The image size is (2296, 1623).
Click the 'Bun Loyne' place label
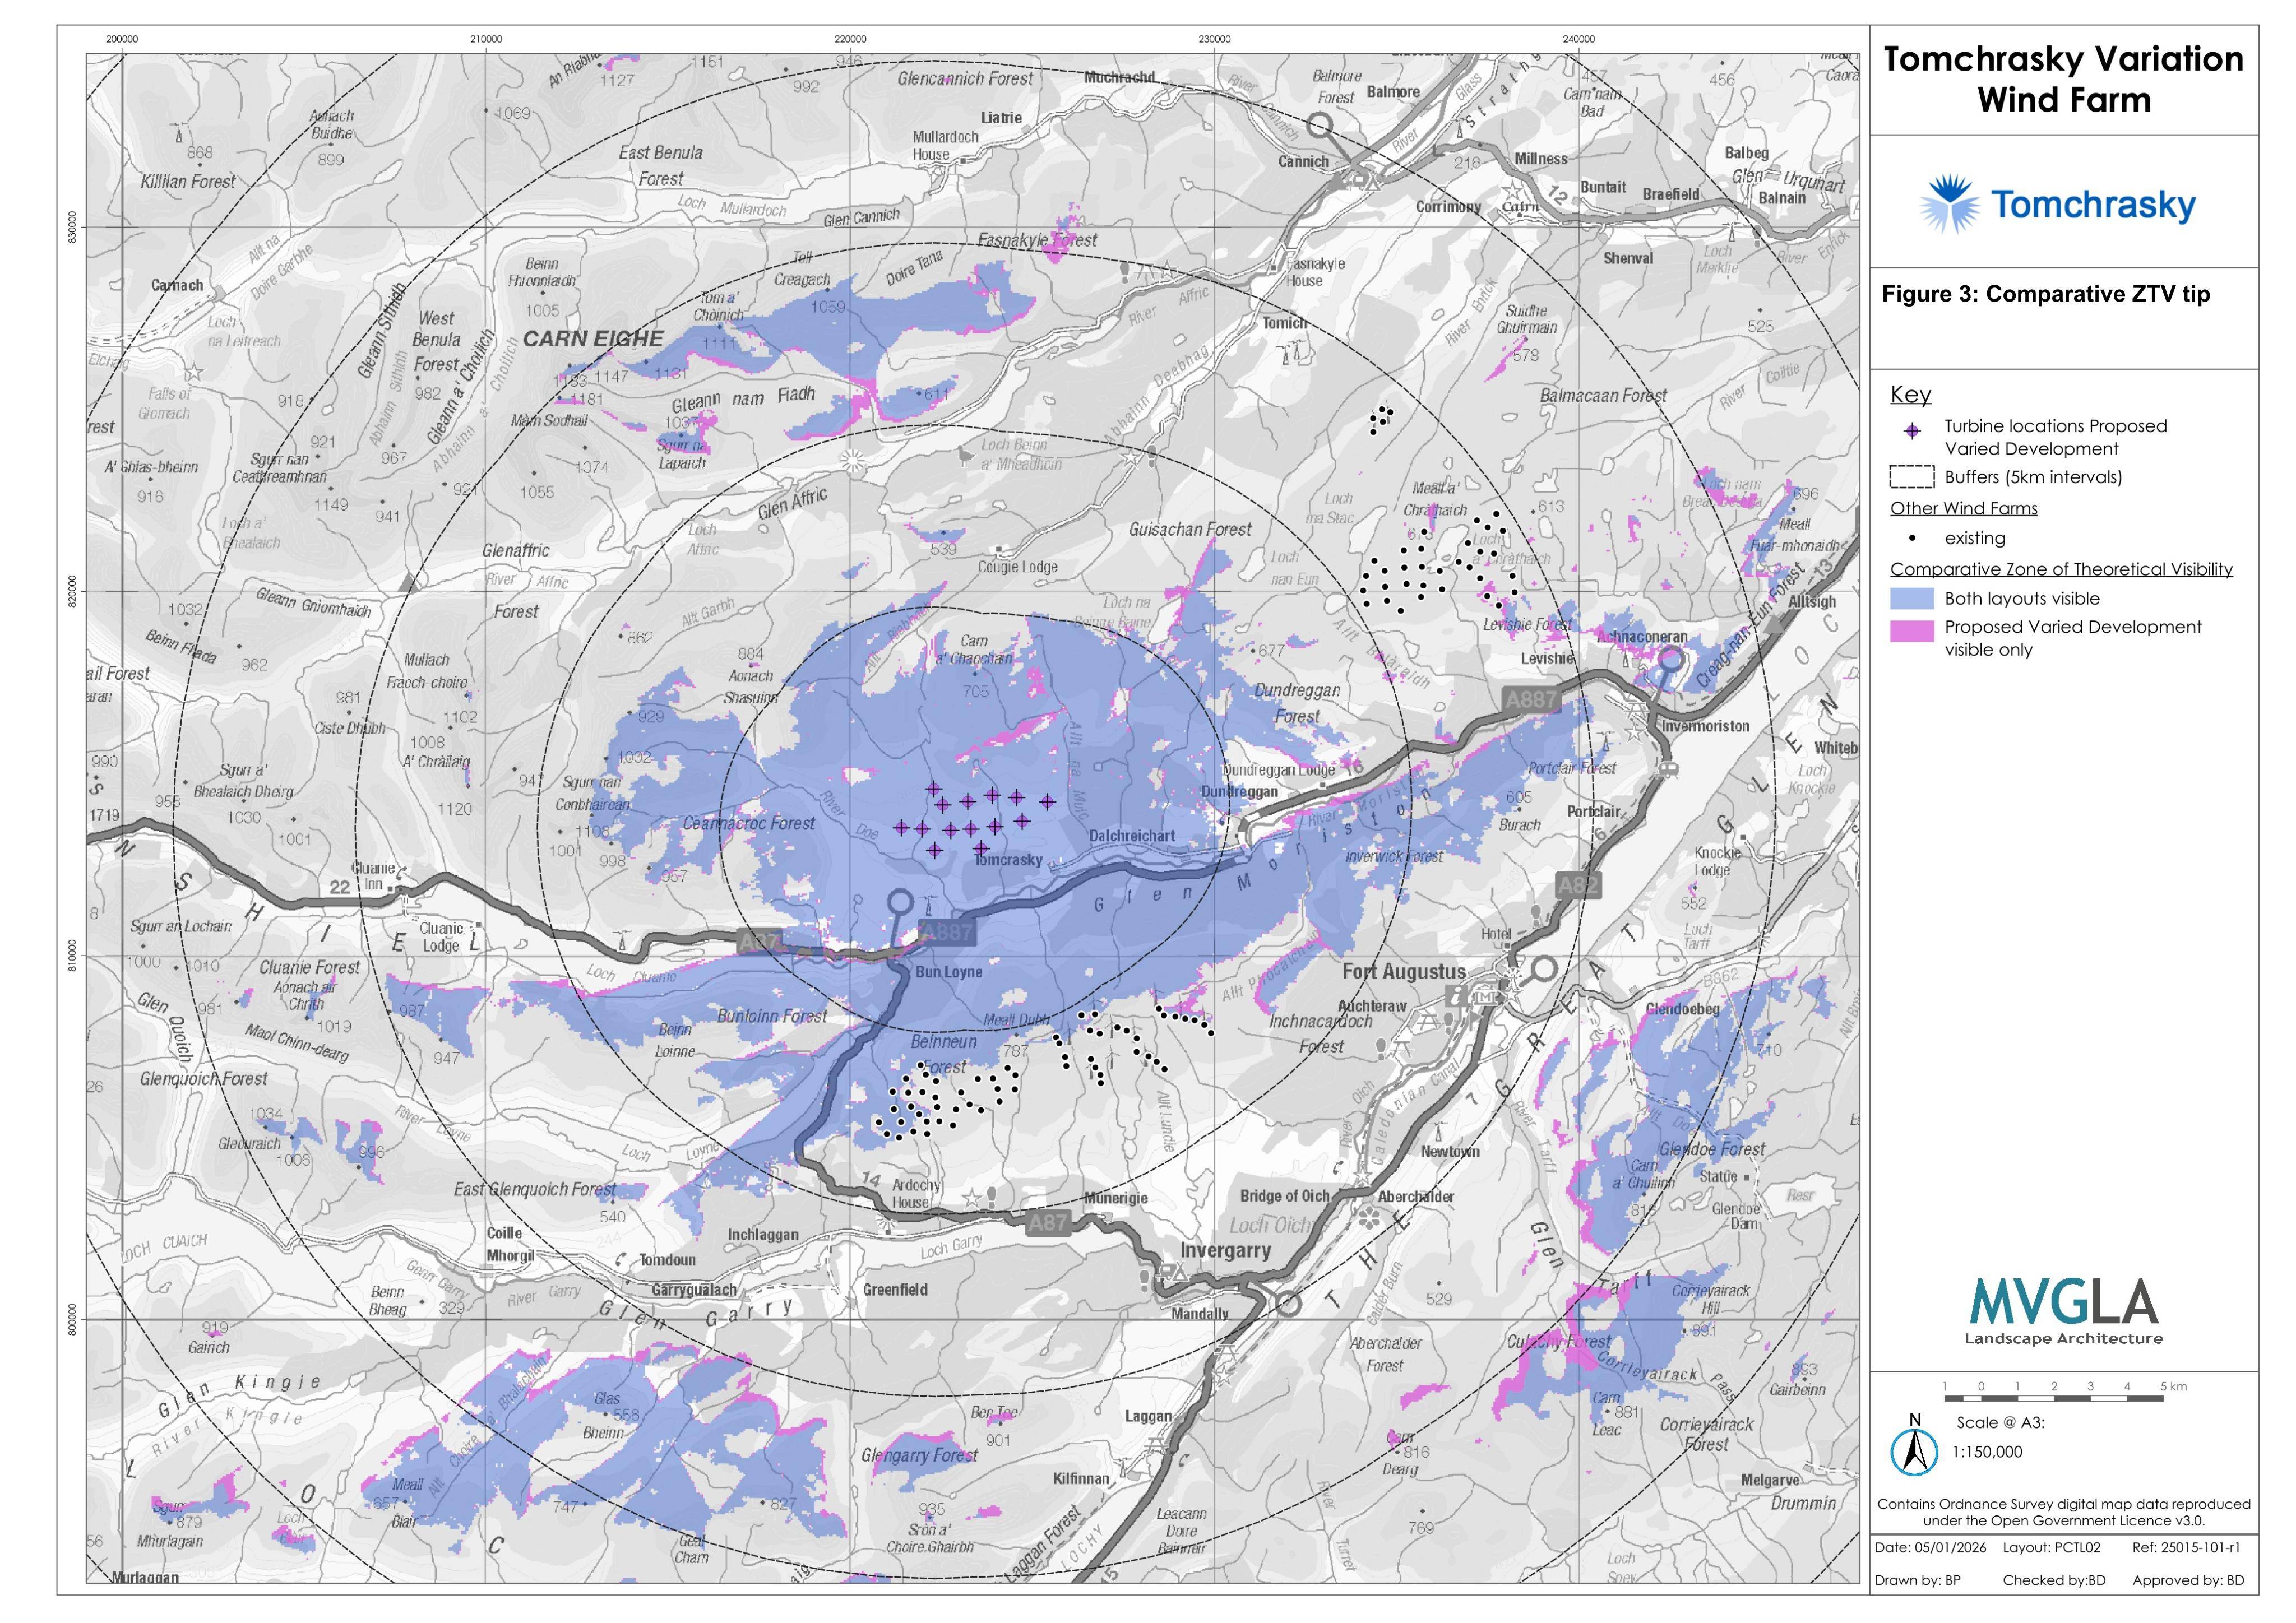949,972
